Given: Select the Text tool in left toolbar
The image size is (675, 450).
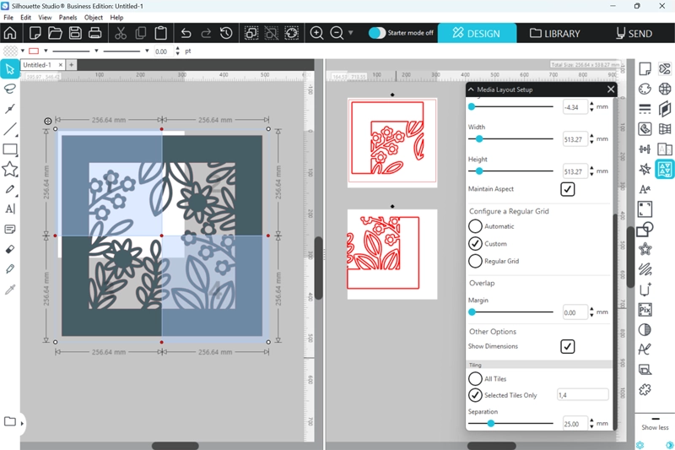Looking at the screenshot, I should point(10,209).
